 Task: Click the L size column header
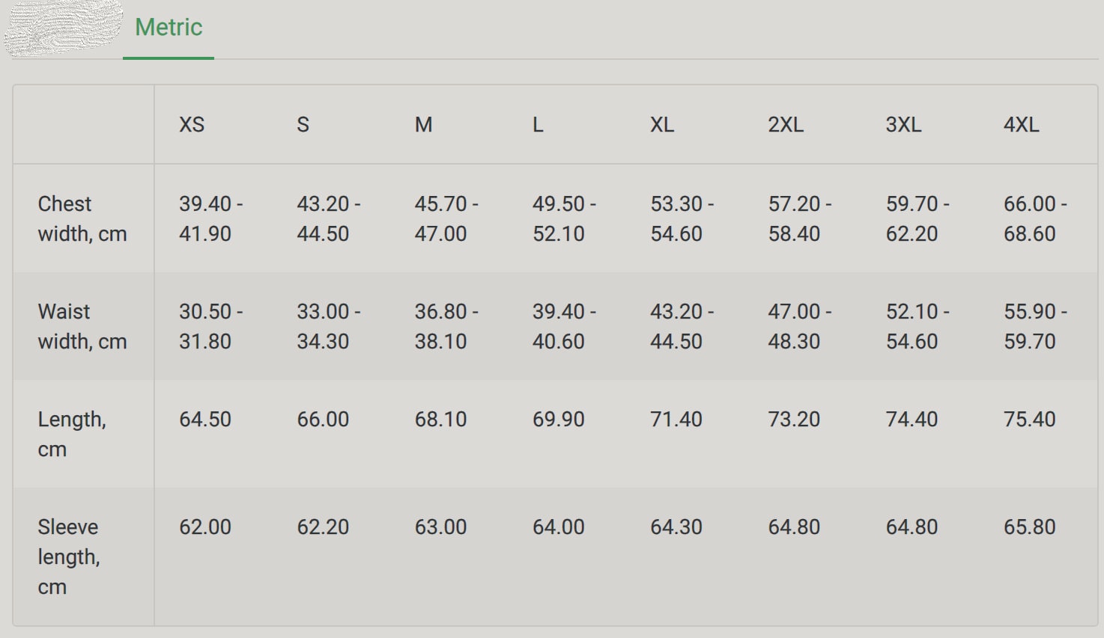538,124
